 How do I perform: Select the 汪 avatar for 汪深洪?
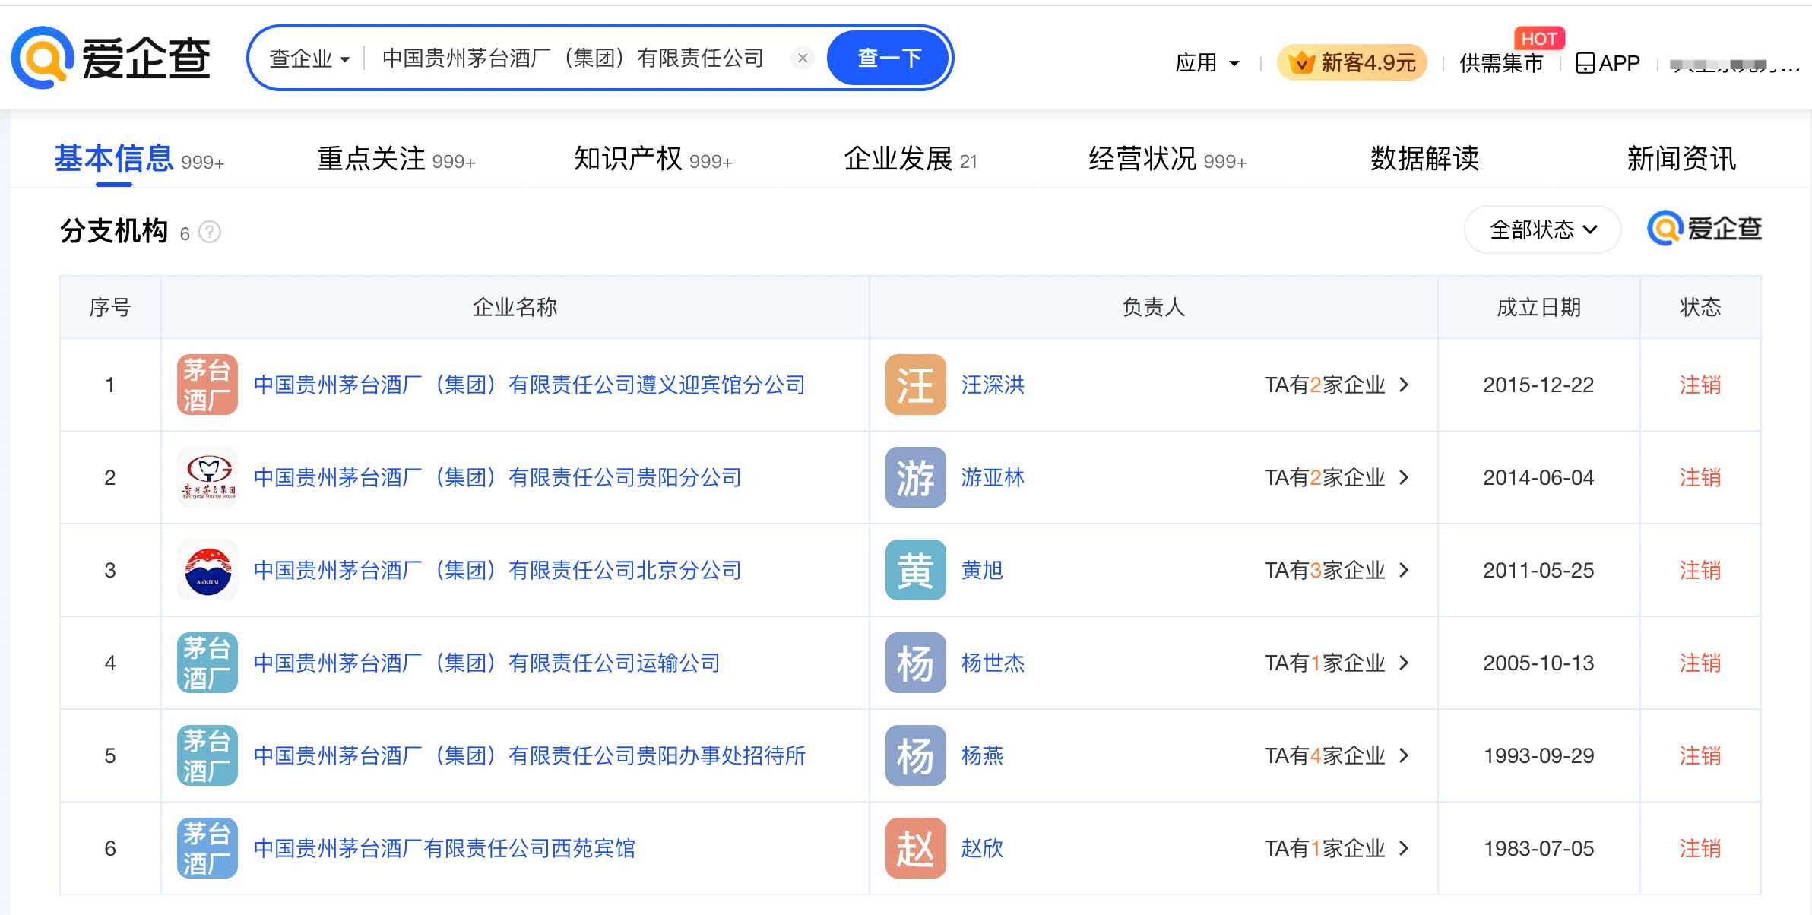click(x=916, y=385)
